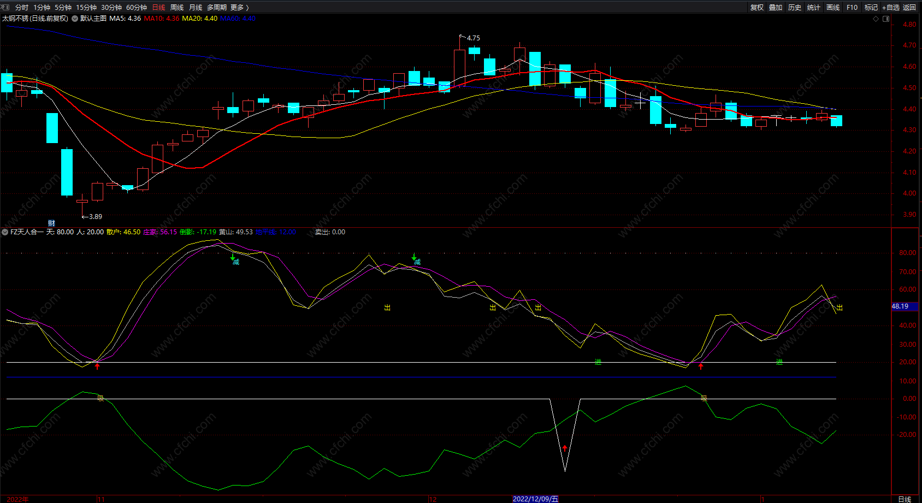The height and width of the screenshot is (503, 922).
Task: Open the 更多 periods expander
Action: pos(239,7)
